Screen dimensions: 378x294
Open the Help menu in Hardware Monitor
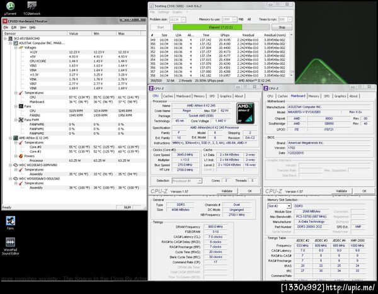pos(32,28)
